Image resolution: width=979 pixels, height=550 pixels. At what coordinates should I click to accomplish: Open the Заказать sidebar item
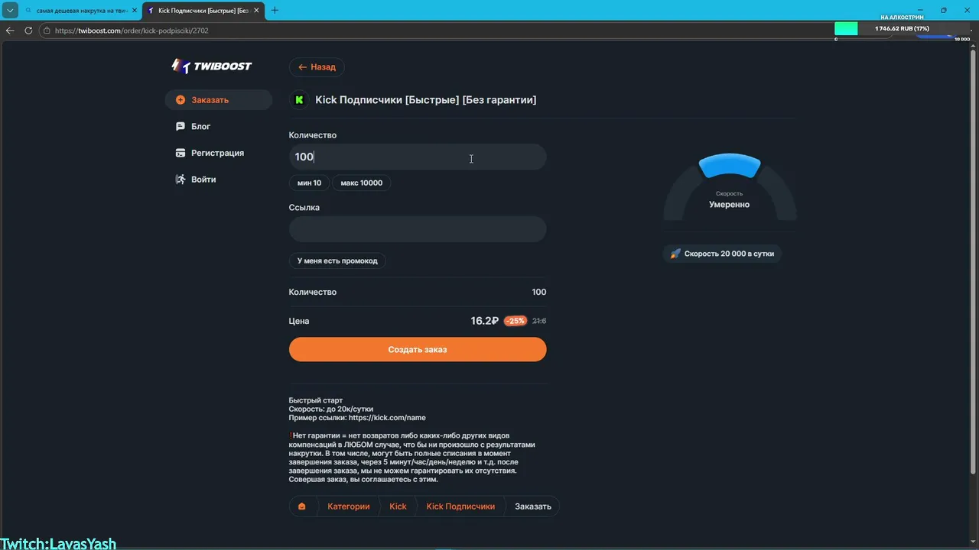click(219, 100)
